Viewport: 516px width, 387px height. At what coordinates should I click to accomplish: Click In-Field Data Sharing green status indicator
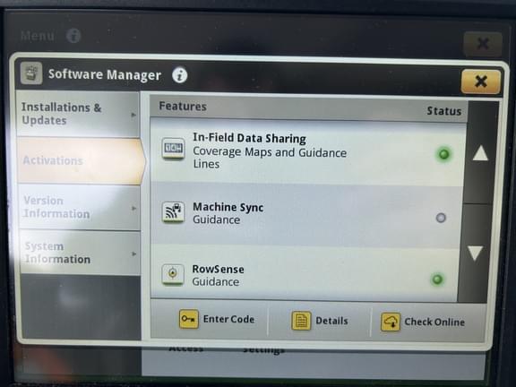click(443, 154)
